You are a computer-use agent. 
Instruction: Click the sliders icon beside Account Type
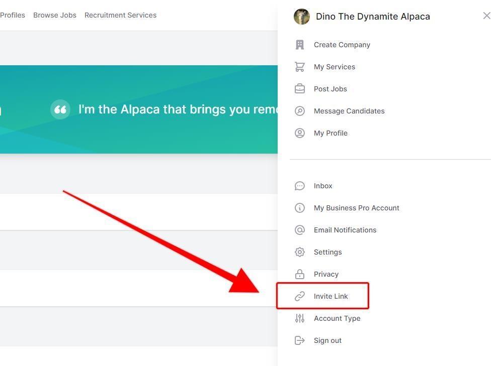coord(299,318)
